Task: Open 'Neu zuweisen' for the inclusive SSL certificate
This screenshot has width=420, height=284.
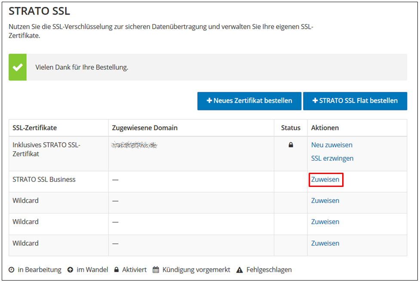Action: point(331,145)
